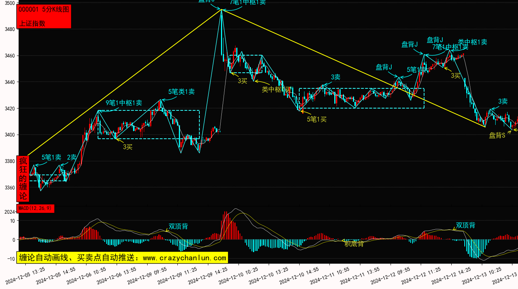Click the 000001 5分K线图 title box
The image size is (518, 289).
44,10
